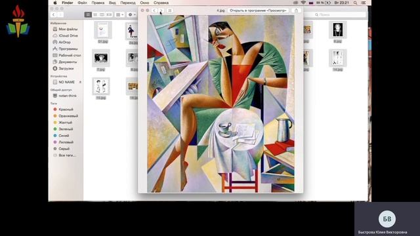Go forward in the Finder window
The width and height of the screenshot is (420, 236).
60,14
